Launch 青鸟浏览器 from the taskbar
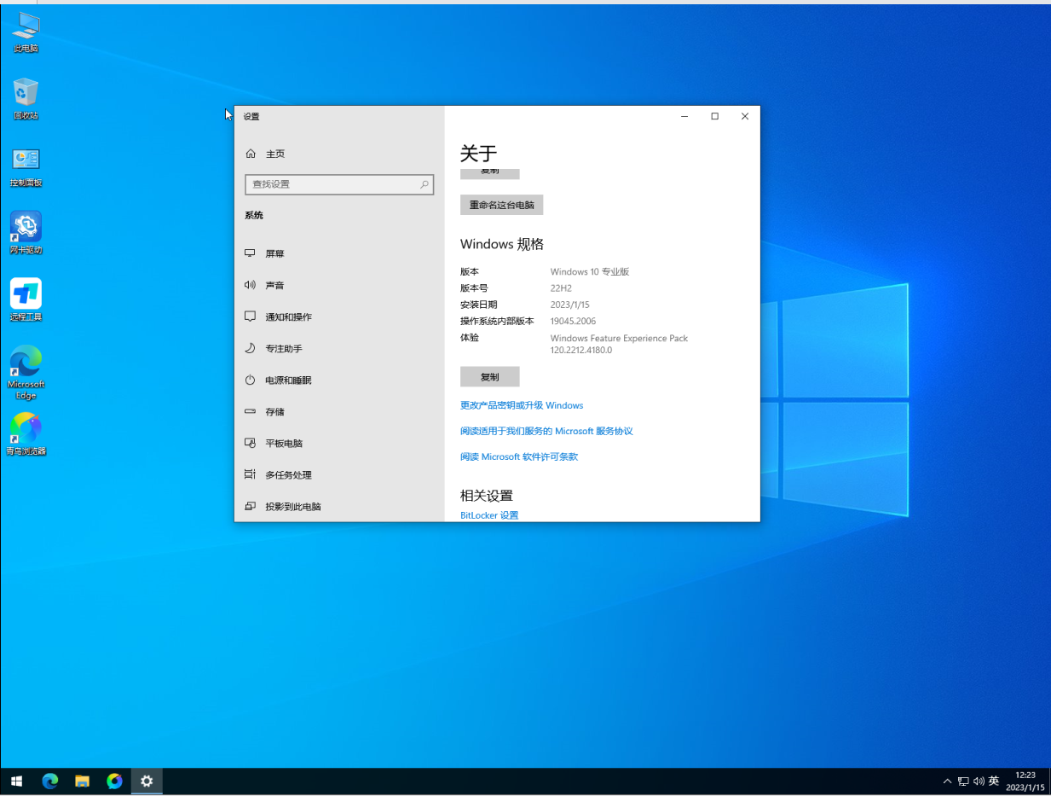The width and height of the screenshot is (1051, 796). (115, 781)
